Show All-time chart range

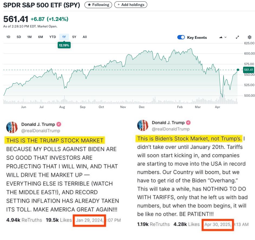click(x=85, y=37)
